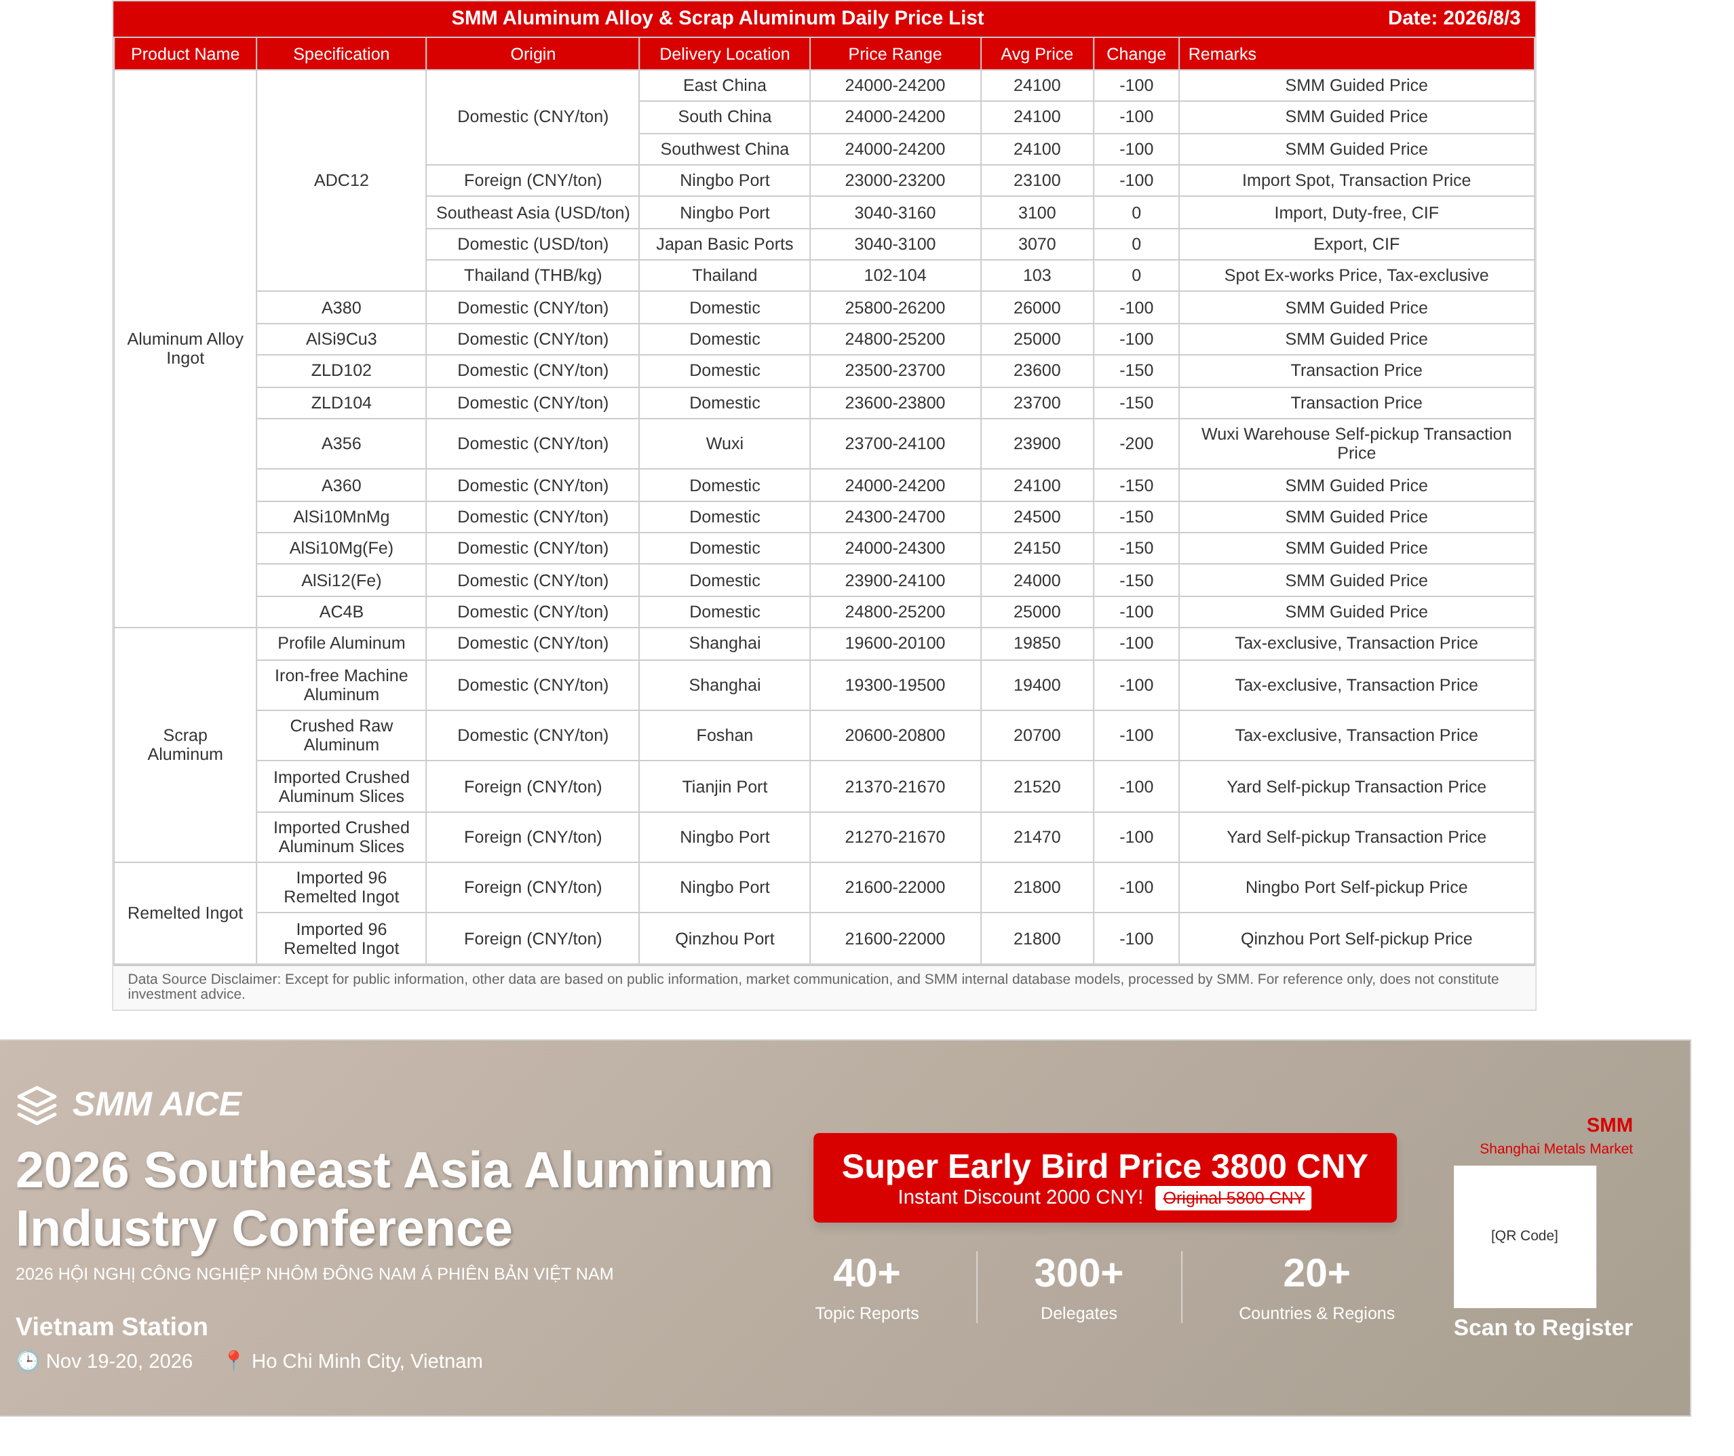Click the AlSi12(Fe) specification cell
This screenshot has height=1456, width=1734.
[341, 581]
